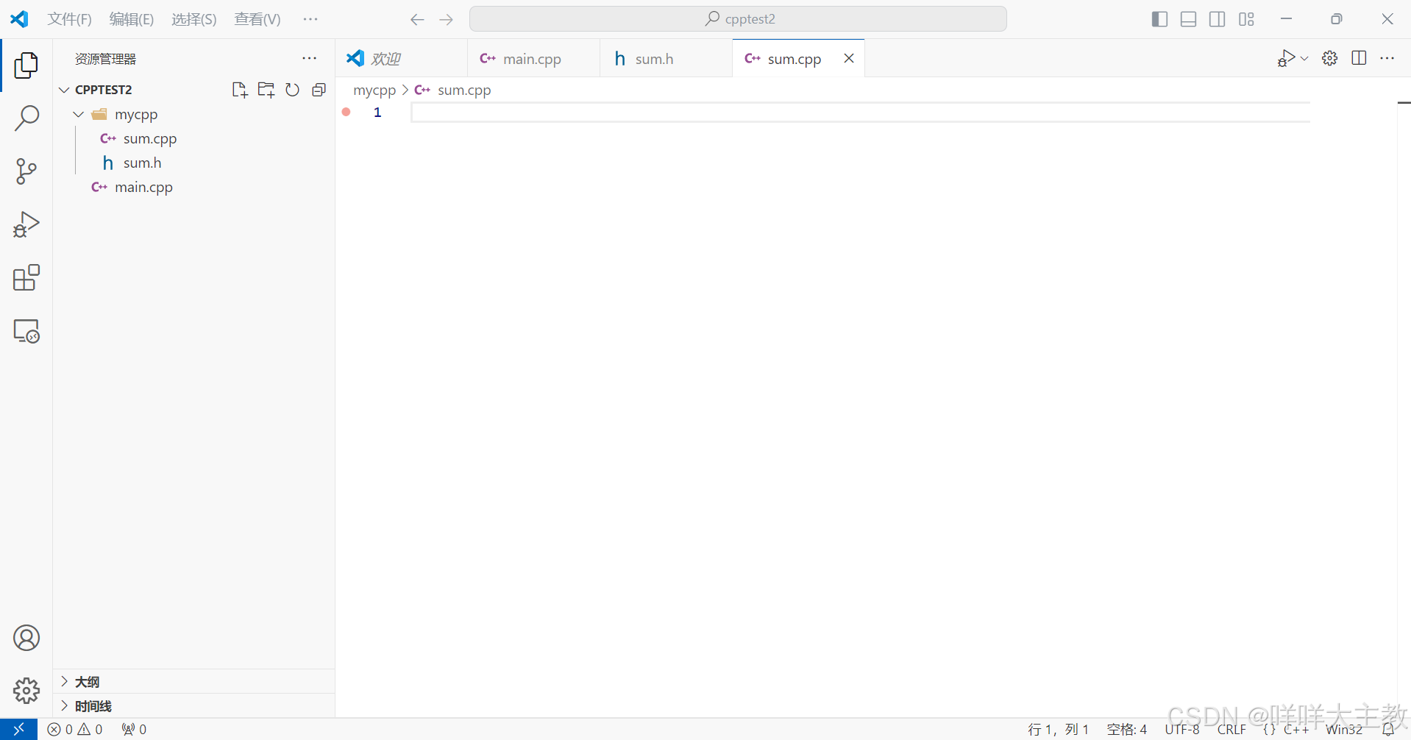1411x740 pixels.
Task: Toggle secondary sidebar visibility
Action: (x=1218, y=19)
